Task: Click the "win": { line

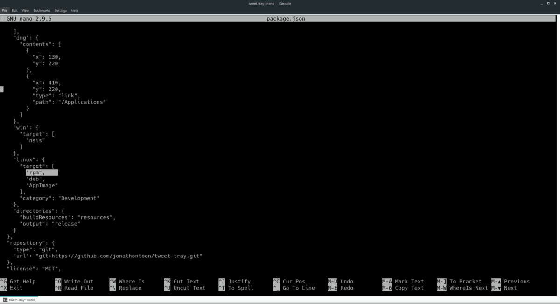Action: point(26,128)
